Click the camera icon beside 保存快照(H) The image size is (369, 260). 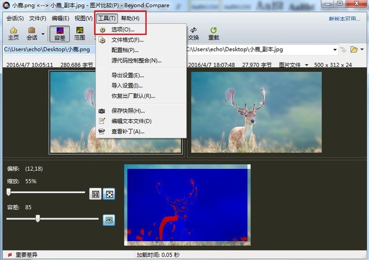tap(101, 111)
